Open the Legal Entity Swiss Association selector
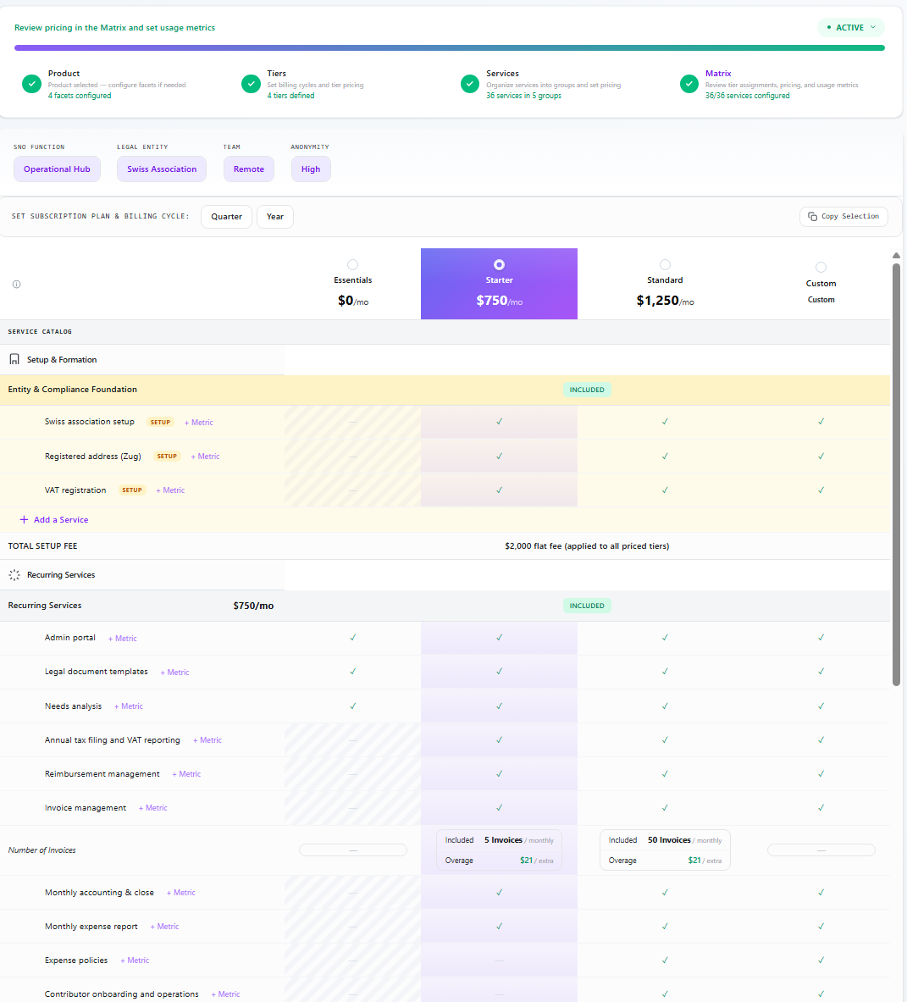 tap(162, 169)
